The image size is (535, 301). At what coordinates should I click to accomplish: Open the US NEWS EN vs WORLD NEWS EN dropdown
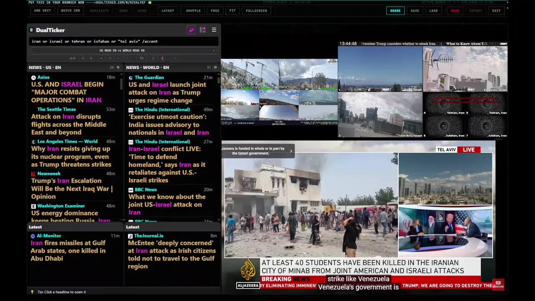pos(124,51)
